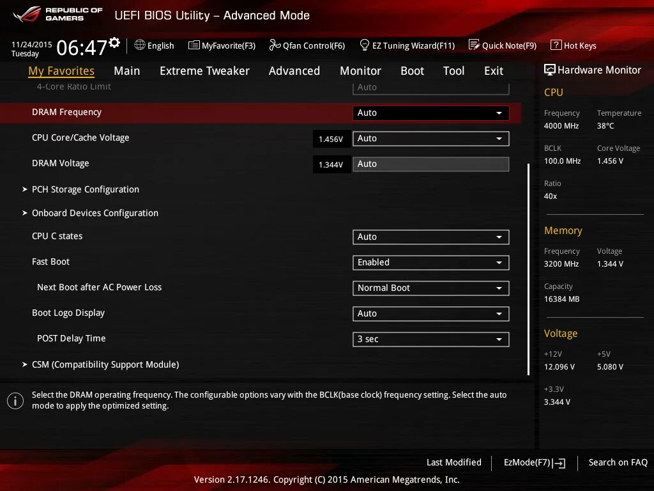654x491 pixels.
Task: Click the info icon beside help text
Action: click(15, 401)
